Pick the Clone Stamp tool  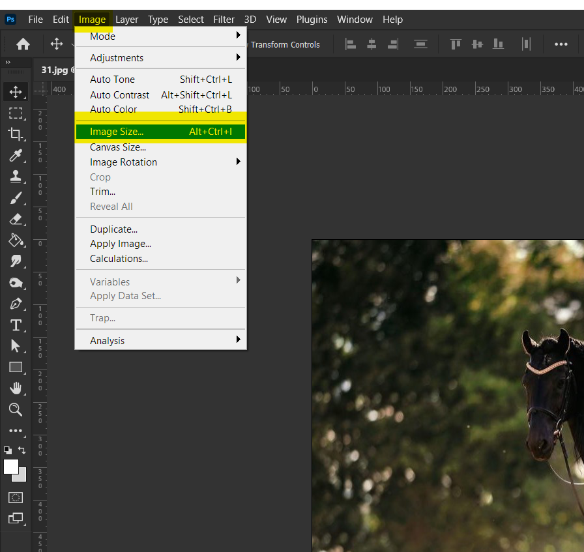(16, 177)
